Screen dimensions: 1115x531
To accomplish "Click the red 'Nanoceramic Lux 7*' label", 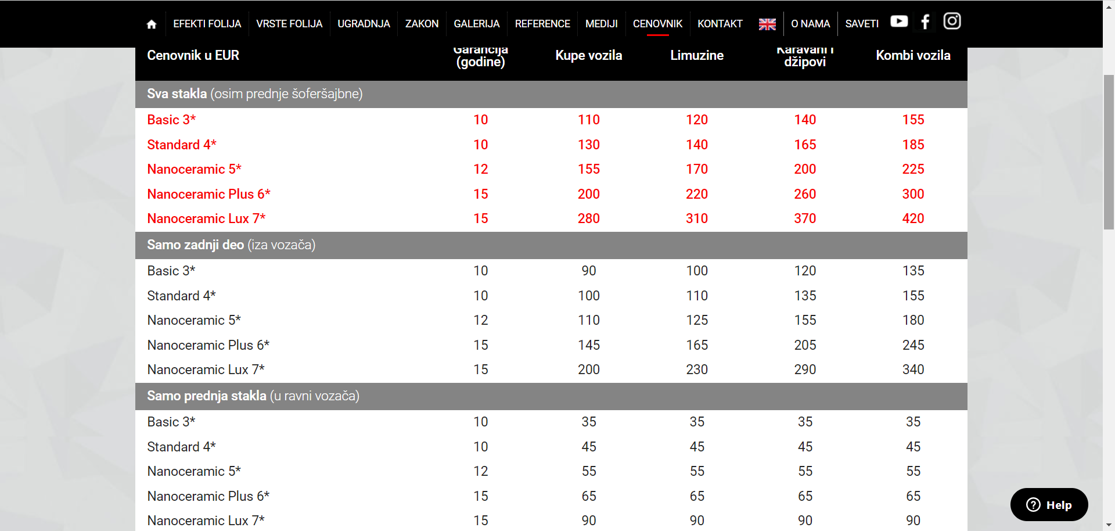I will tap(206, 218).
